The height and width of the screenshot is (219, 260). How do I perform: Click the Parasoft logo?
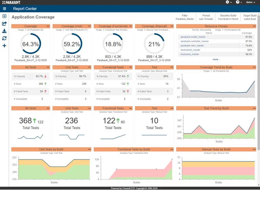click(11, 2)
